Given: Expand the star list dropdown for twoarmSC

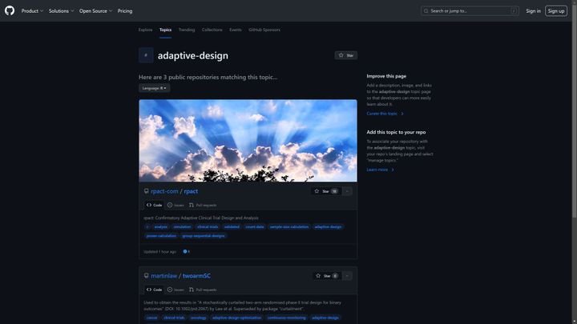Looking at the screenshot, I should coord(347,275).
